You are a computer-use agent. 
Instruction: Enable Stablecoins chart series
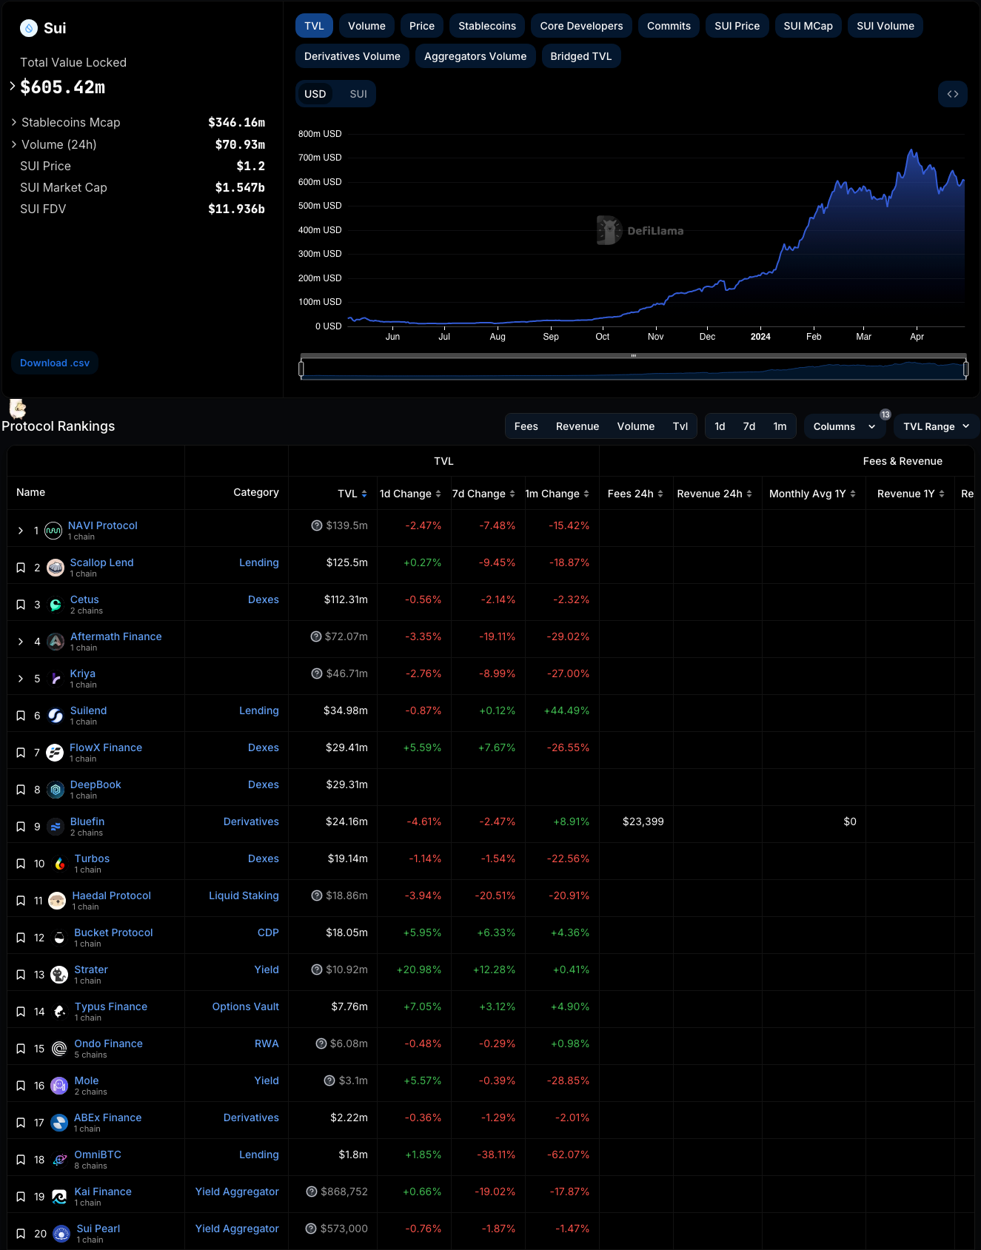point(487,26)
